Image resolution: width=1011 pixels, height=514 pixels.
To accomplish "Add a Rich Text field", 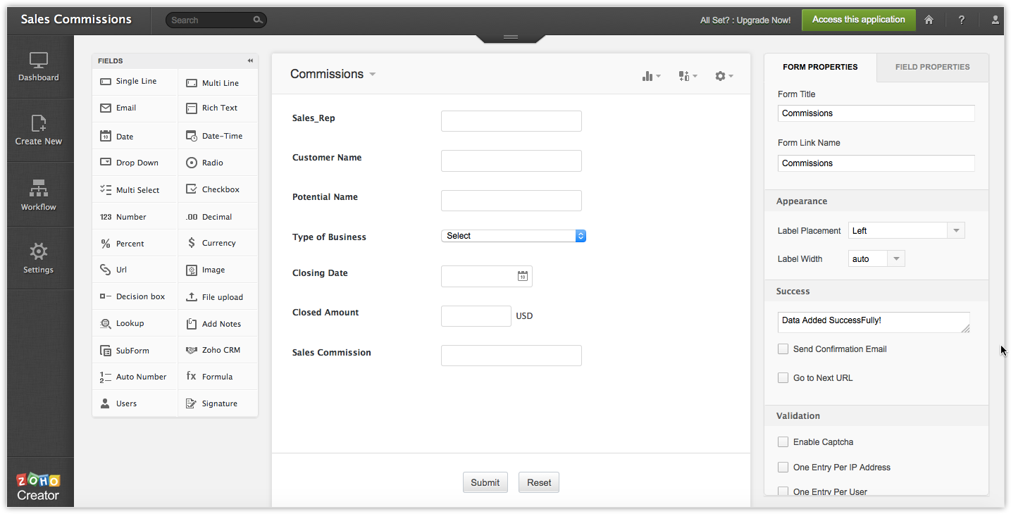I will point(218,108).
